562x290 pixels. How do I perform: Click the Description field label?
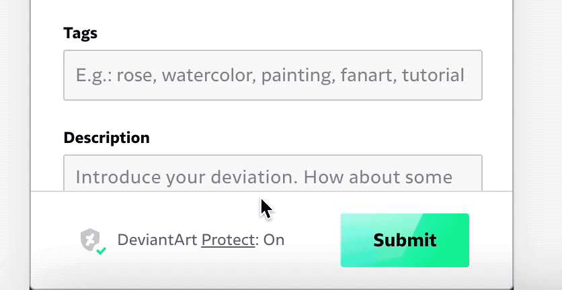pyautogui.click(x=106, y=138)
